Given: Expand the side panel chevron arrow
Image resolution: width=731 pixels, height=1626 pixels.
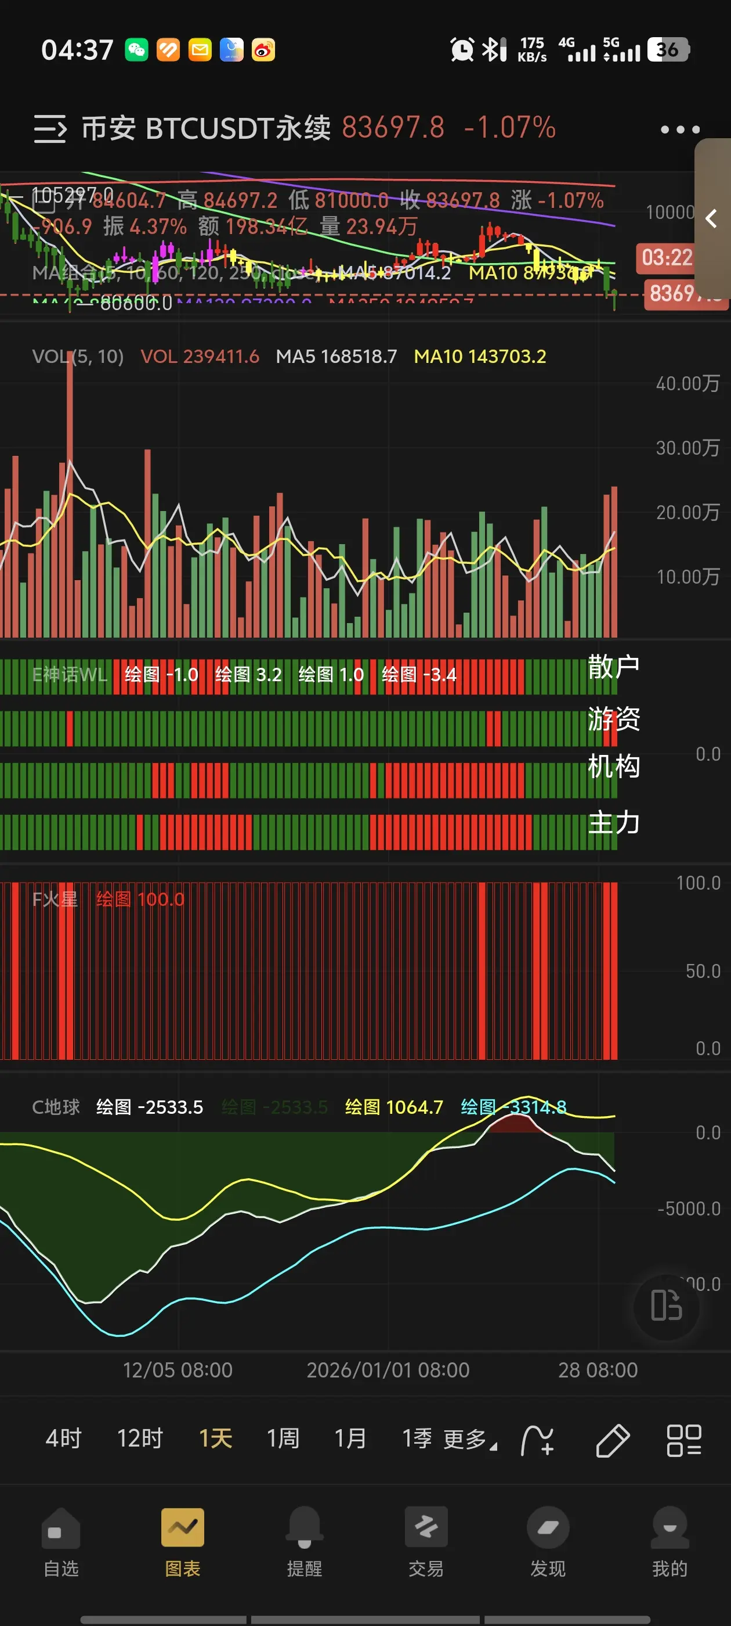Looking at the screenshot, I should (712, 218).
